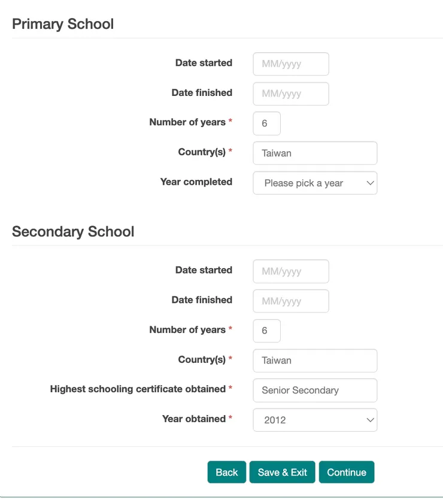Viewport: 443px width, 499px height.
Task: Click the Secondary School section heading
Action: point(73,232)
